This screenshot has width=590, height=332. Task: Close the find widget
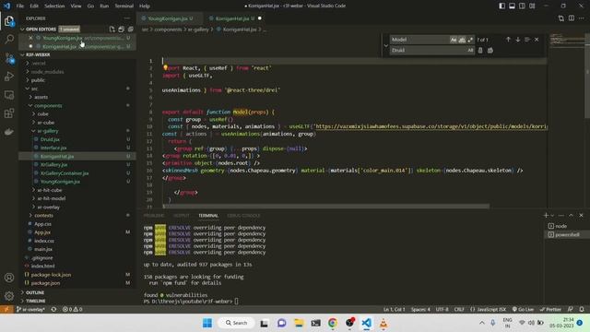pos(537,40)
